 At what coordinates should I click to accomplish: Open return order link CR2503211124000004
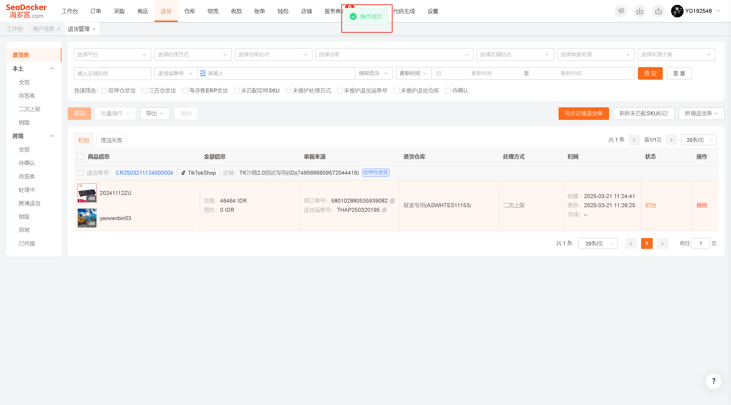144,173
